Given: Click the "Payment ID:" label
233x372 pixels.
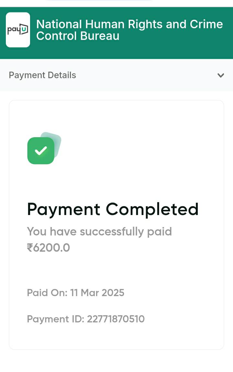Looking at the screenshot, I should 55,319.
